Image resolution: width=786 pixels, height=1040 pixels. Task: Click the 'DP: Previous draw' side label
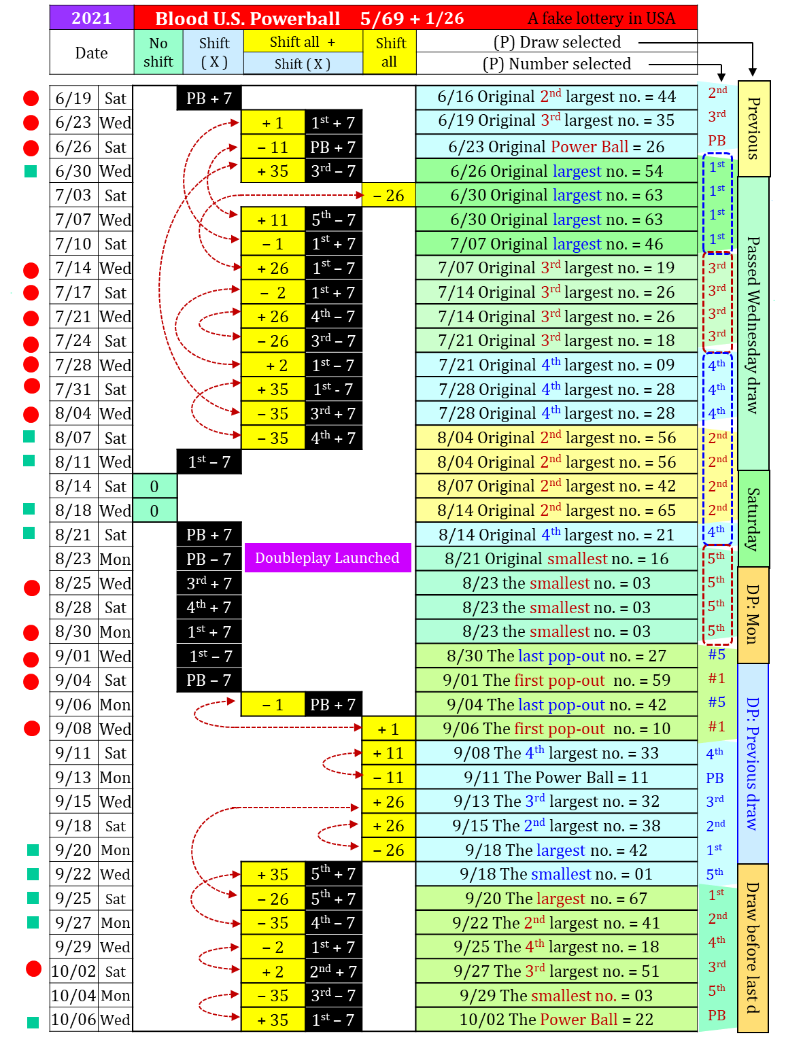point(753,763)
